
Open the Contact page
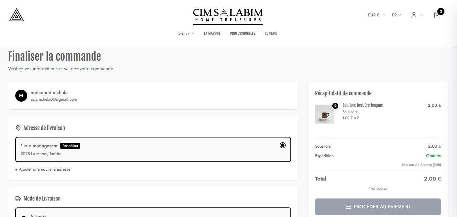pyautogui.click(x=271, y=33)
